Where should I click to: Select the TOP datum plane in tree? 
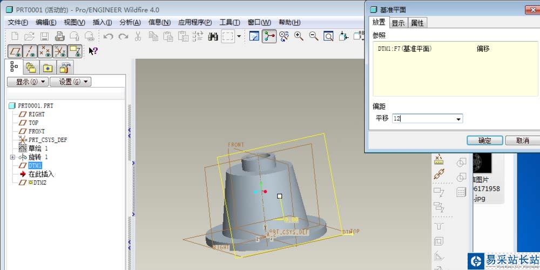pos(33,123)
